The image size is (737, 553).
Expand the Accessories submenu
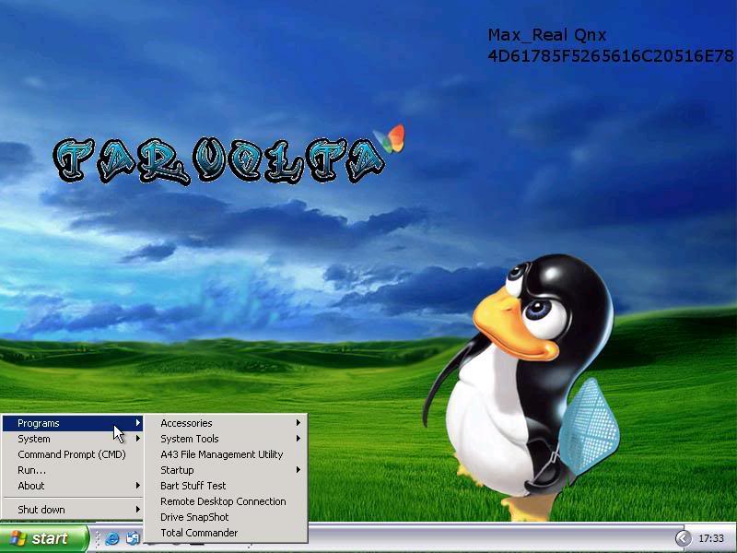click(x=226, y=423)
